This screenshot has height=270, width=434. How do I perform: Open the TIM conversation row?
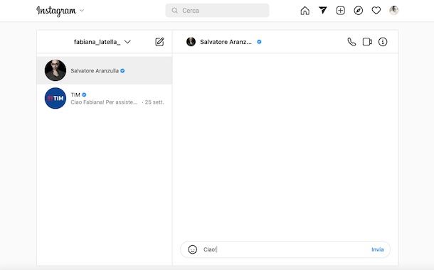pos(105,98)
